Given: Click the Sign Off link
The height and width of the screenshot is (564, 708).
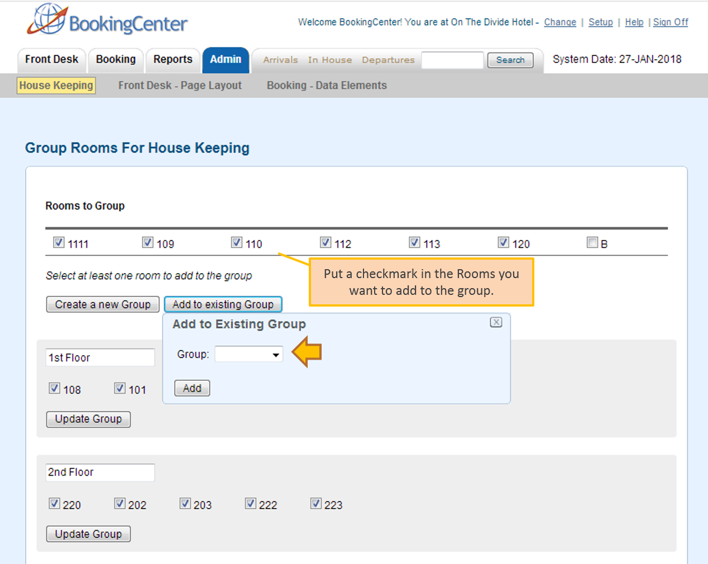Looking at the screenshot, I should pyautogui.click(x=671, y=22).
